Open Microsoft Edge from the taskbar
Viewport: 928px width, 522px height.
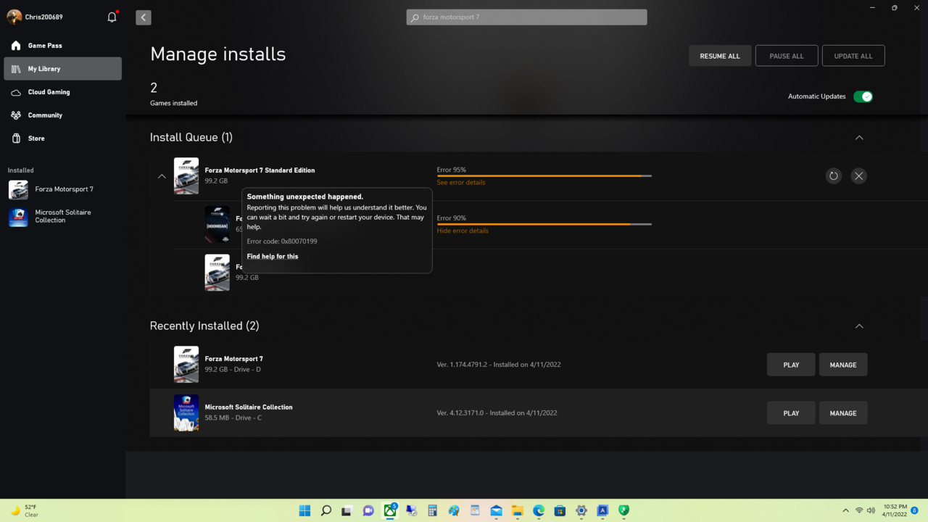click(539, 510)
